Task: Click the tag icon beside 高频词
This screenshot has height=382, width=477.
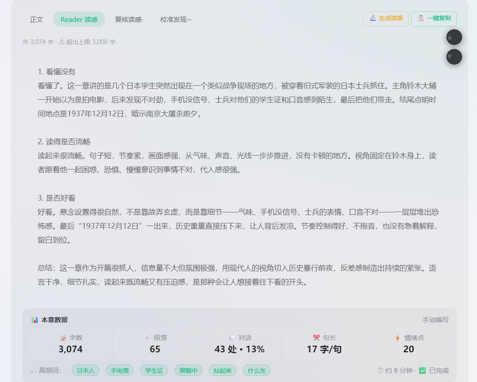Action: (x=33, y=371)
